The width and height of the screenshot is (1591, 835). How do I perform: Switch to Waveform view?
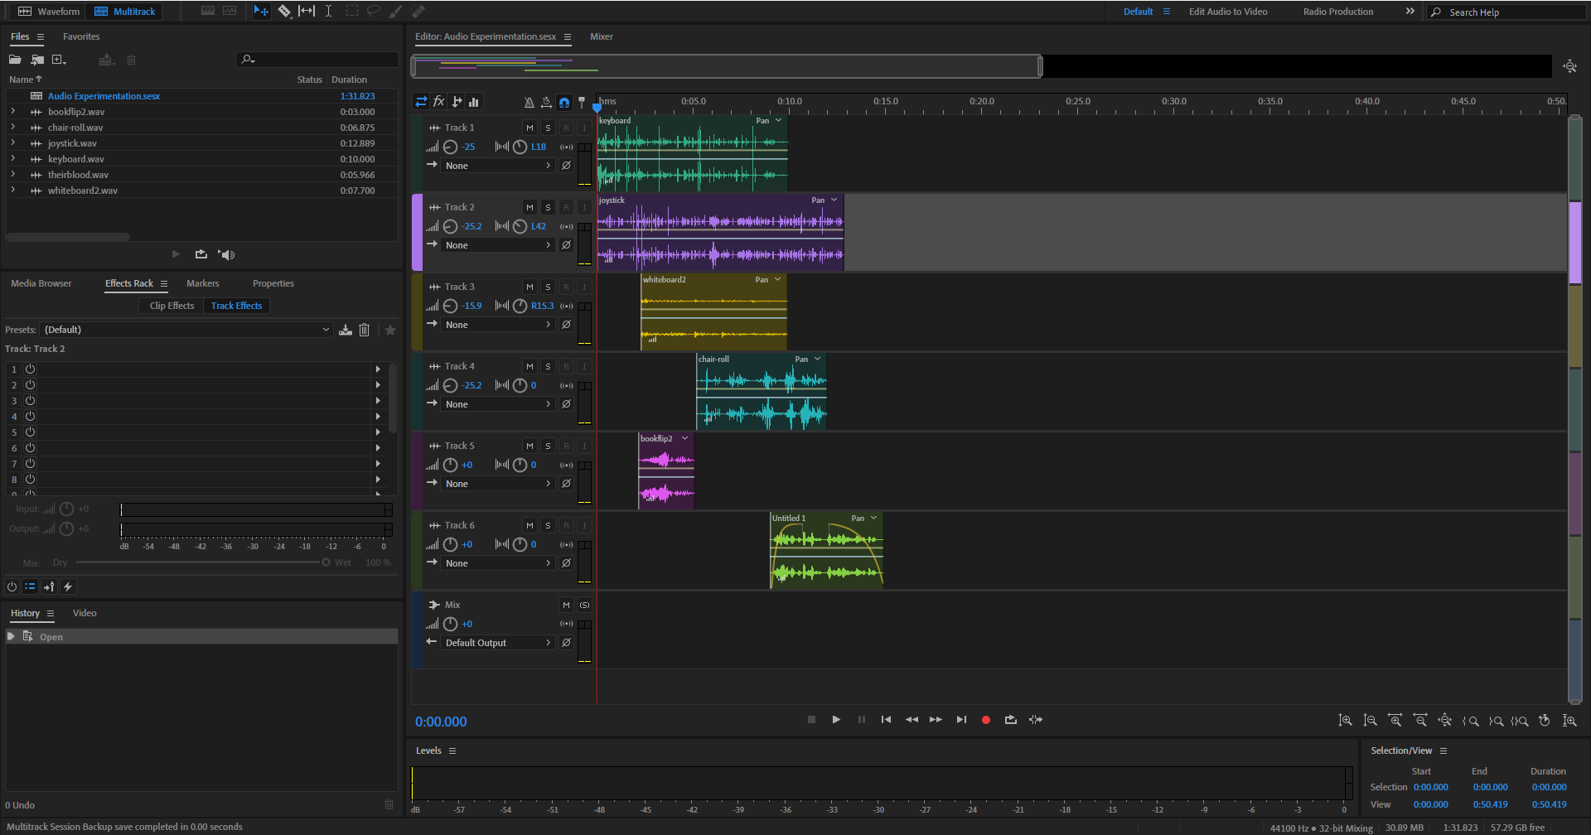pos(49,12)
